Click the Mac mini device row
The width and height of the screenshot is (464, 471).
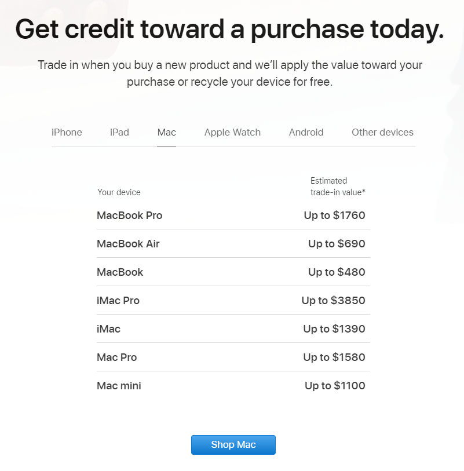point(119,386)
